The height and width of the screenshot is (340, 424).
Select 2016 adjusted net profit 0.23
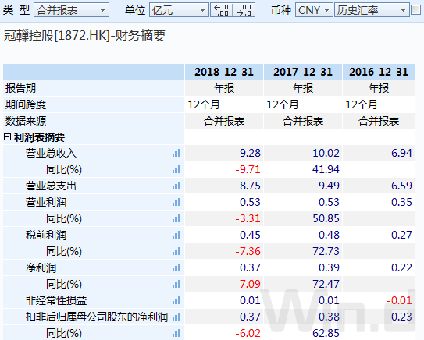(x=401, y=317)
